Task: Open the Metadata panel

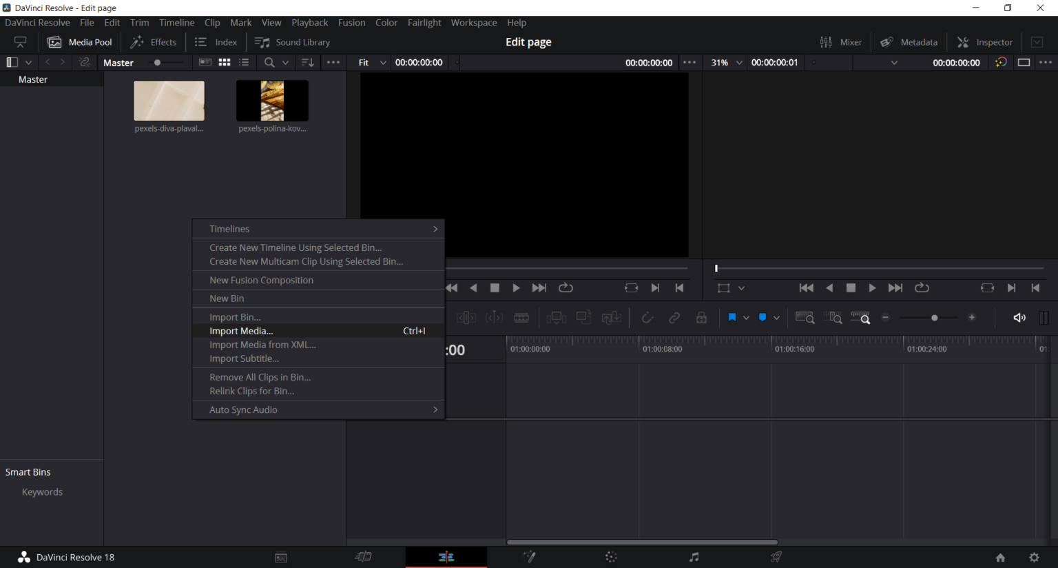Action: [x=909, y=42]
